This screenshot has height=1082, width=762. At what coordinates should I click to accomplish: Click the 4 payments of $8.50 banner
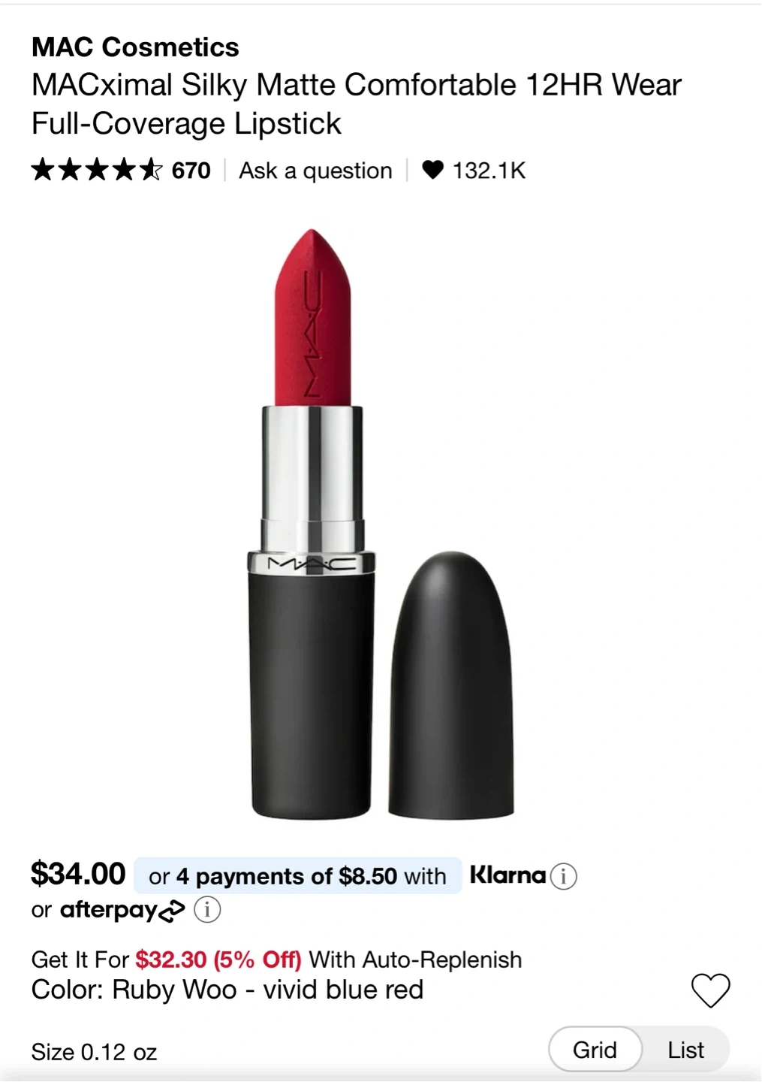coord(297,876)
